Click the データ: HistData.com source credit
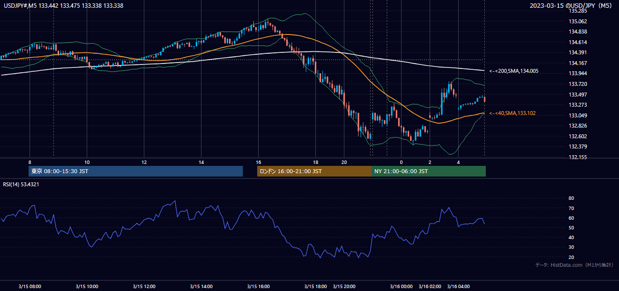This screenshot has height=291, width=619. pos(574,265)
